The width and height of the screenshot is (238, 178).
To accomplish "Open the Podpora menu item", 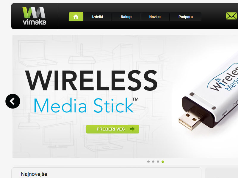I will pyautogui.click(x=185, y=17).
